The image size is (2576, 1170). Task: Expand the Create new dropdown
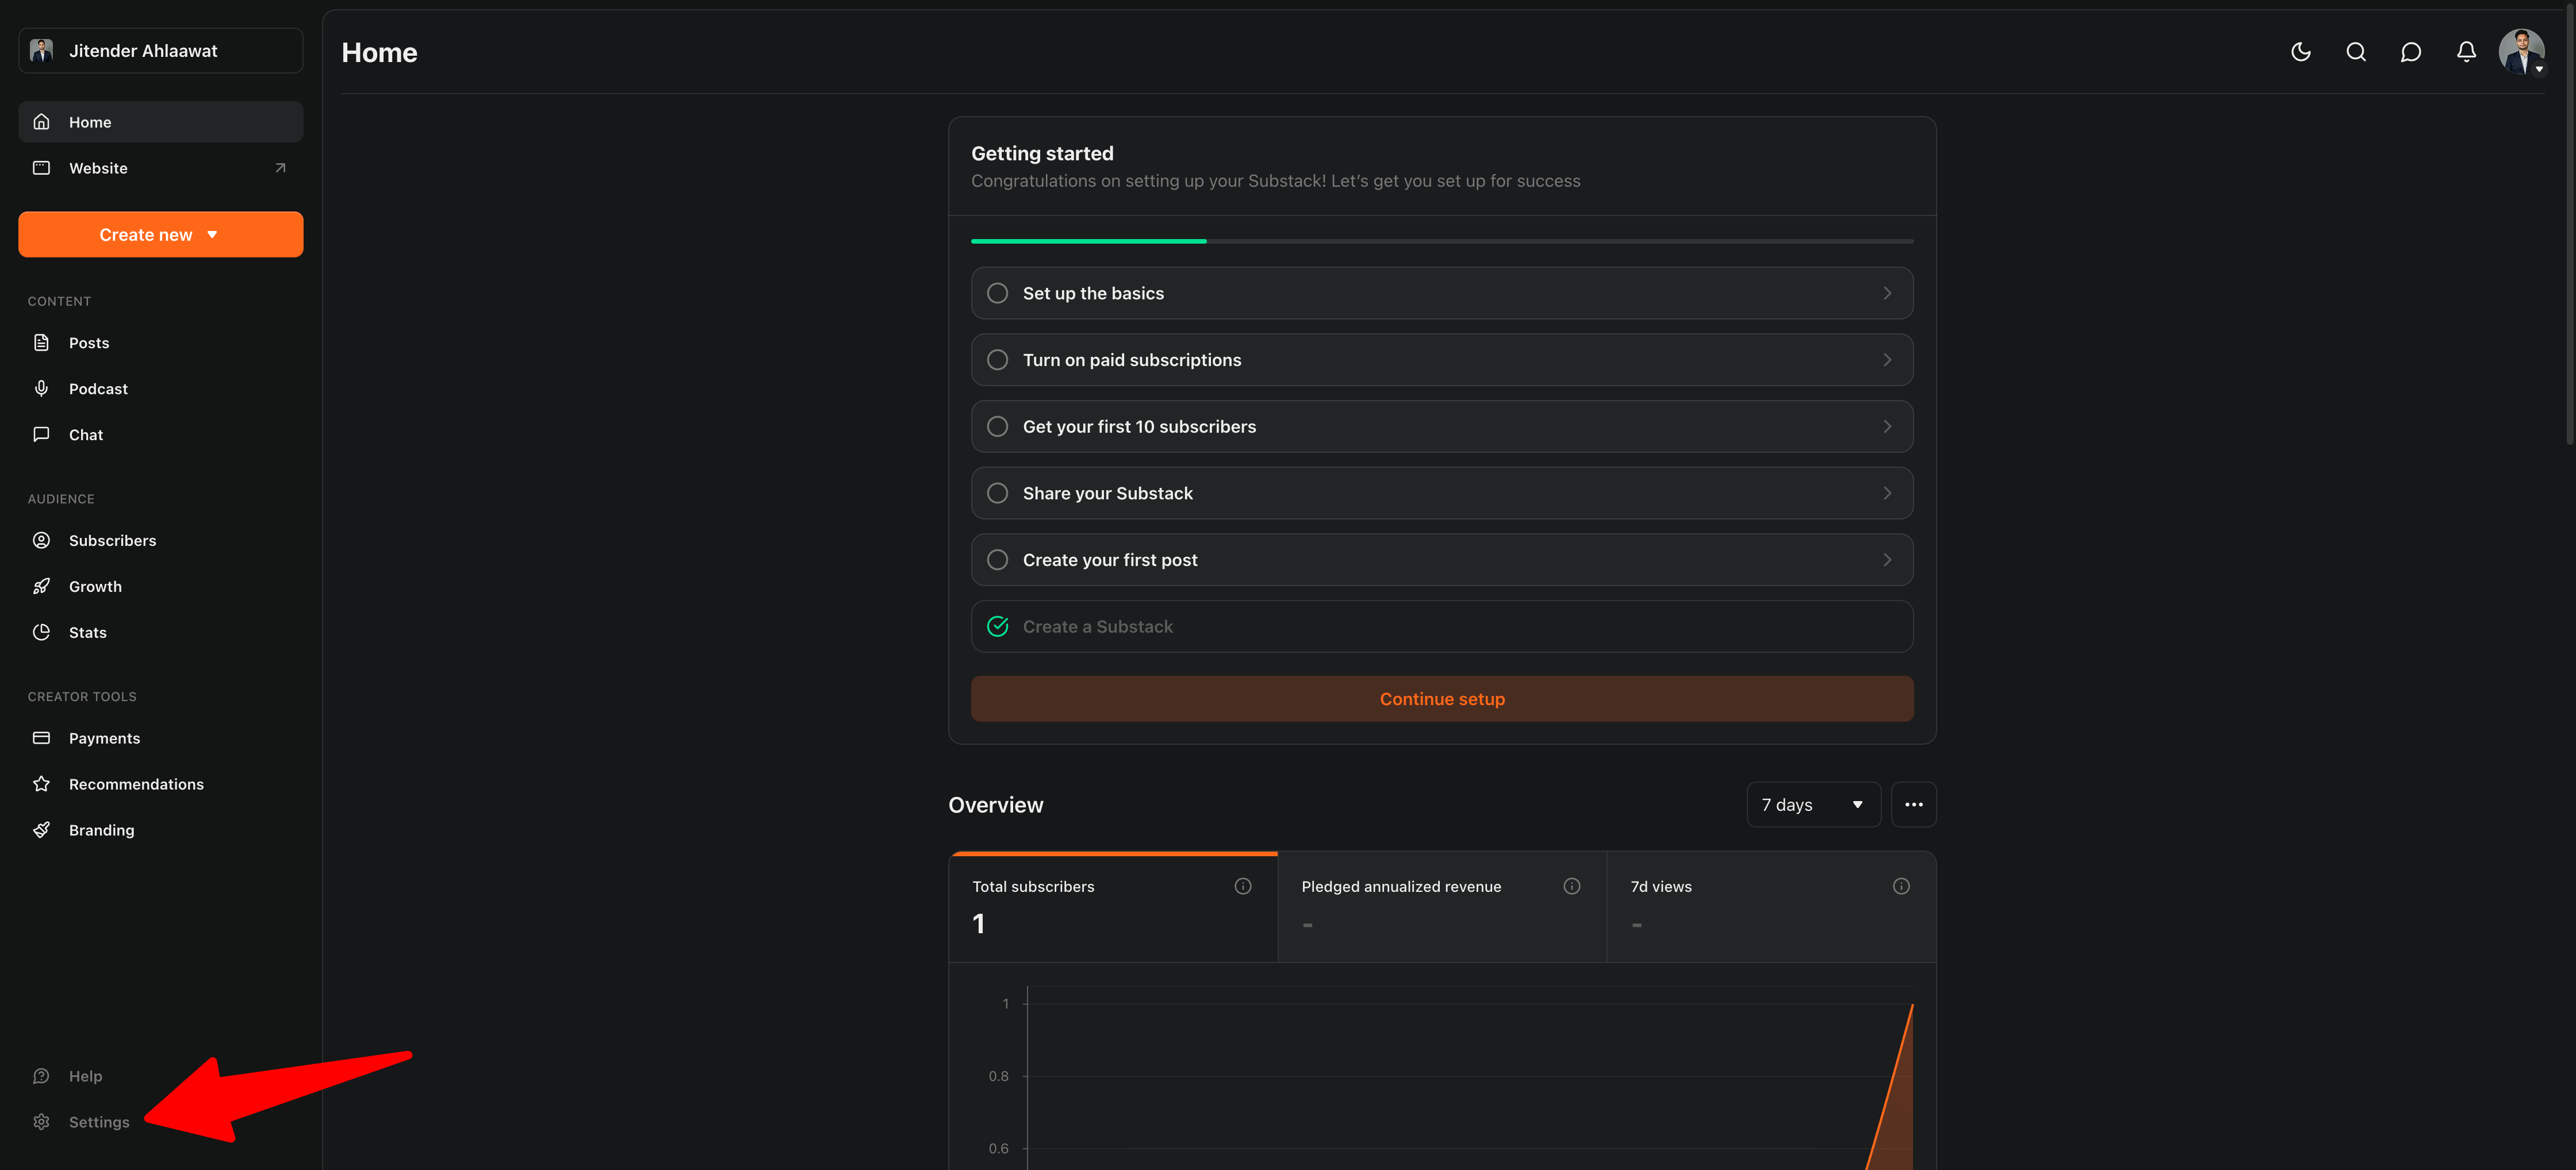coord(160,235)
